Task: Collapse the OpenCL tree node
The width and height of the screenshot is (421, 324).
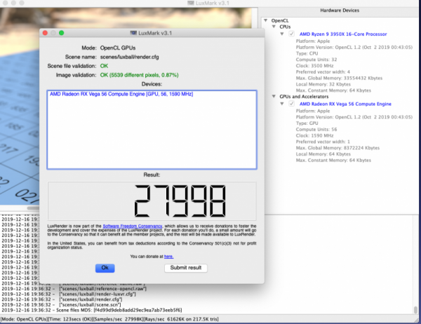Action: point(265,20)
